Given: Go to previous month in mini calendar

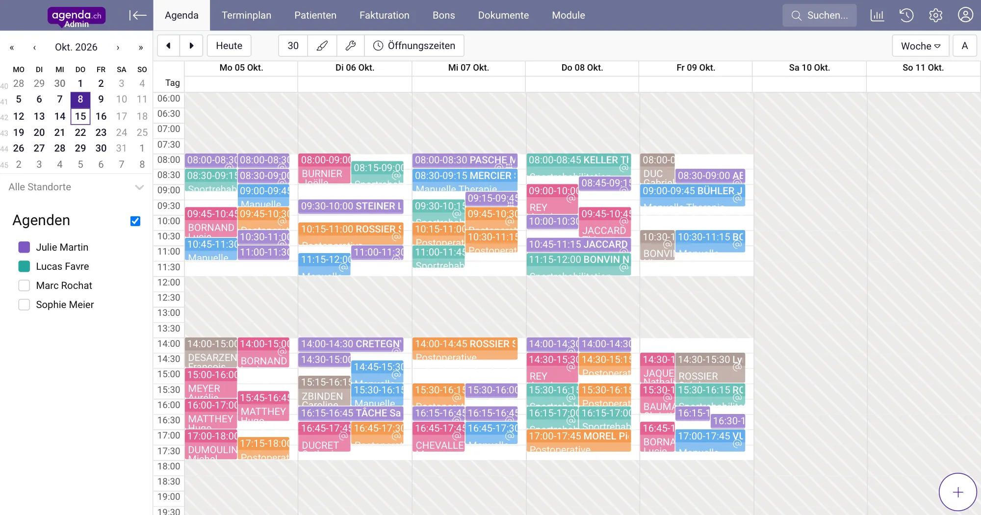Looking at the screenshot, I should tap(34, 48).
